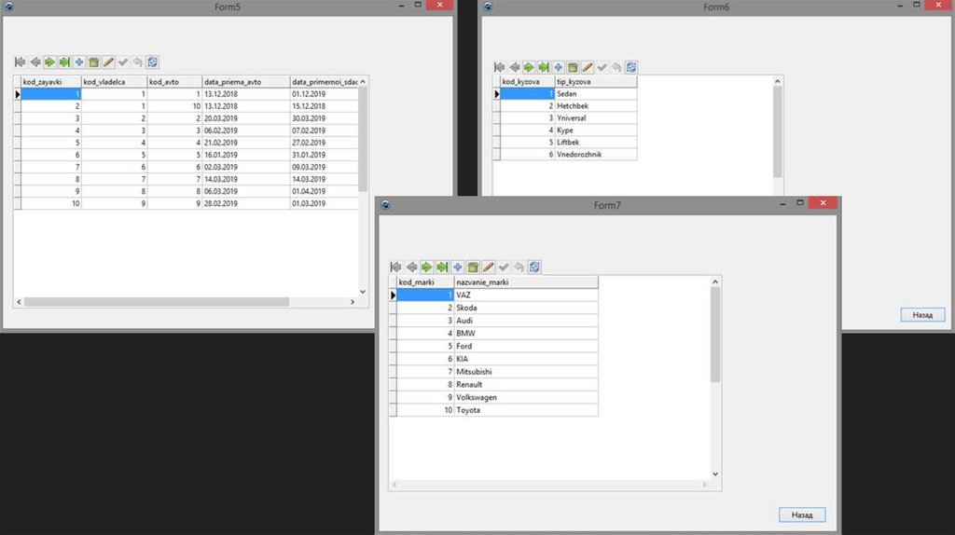
Task: Go to first record in Form5 navigator
Action: (x=21, y=62)
